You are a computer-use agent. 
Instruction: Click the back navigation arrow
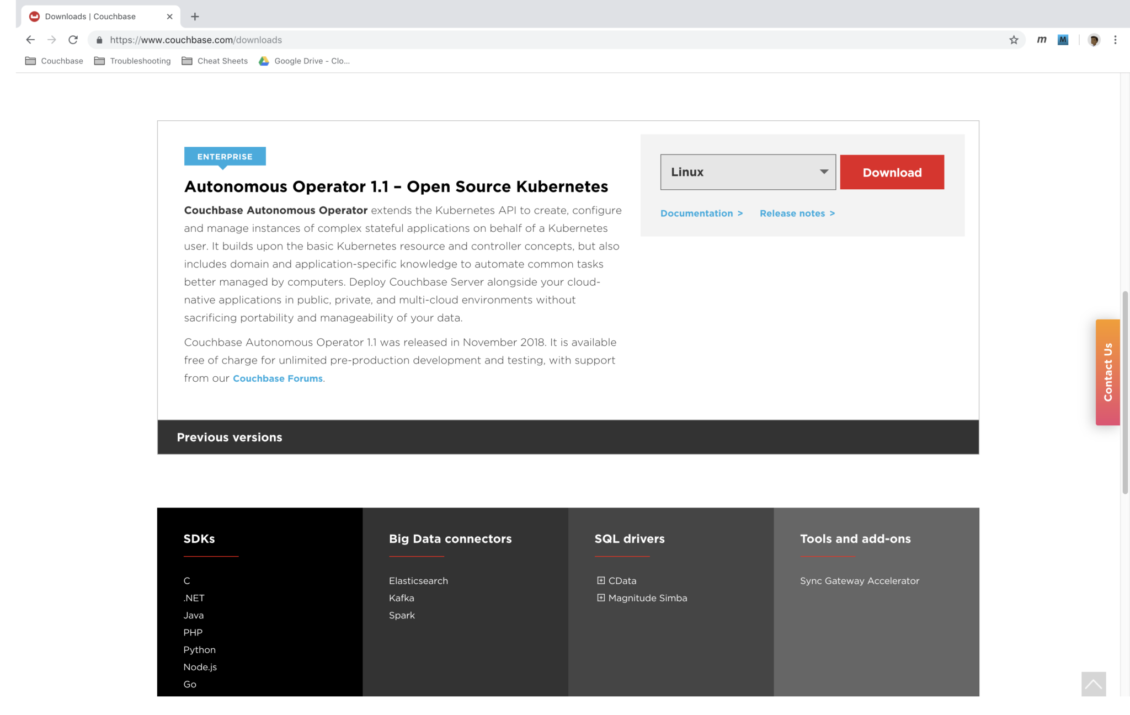pos(29,39)
